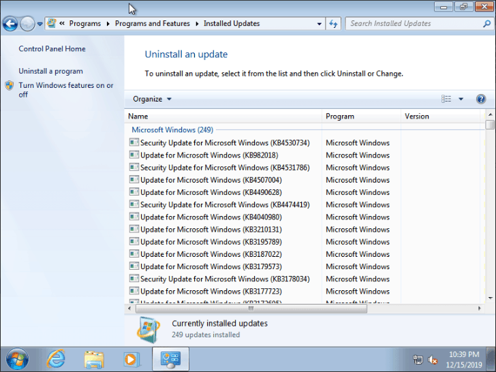The width and height of the screenshot is (496, 372).
Task: Click the vertical scrollbar down arrow
Action: click(x=490, y=298)
